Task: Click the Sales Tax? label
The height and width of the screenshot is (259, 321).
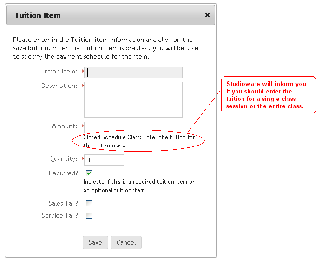Action: point(63,203)
